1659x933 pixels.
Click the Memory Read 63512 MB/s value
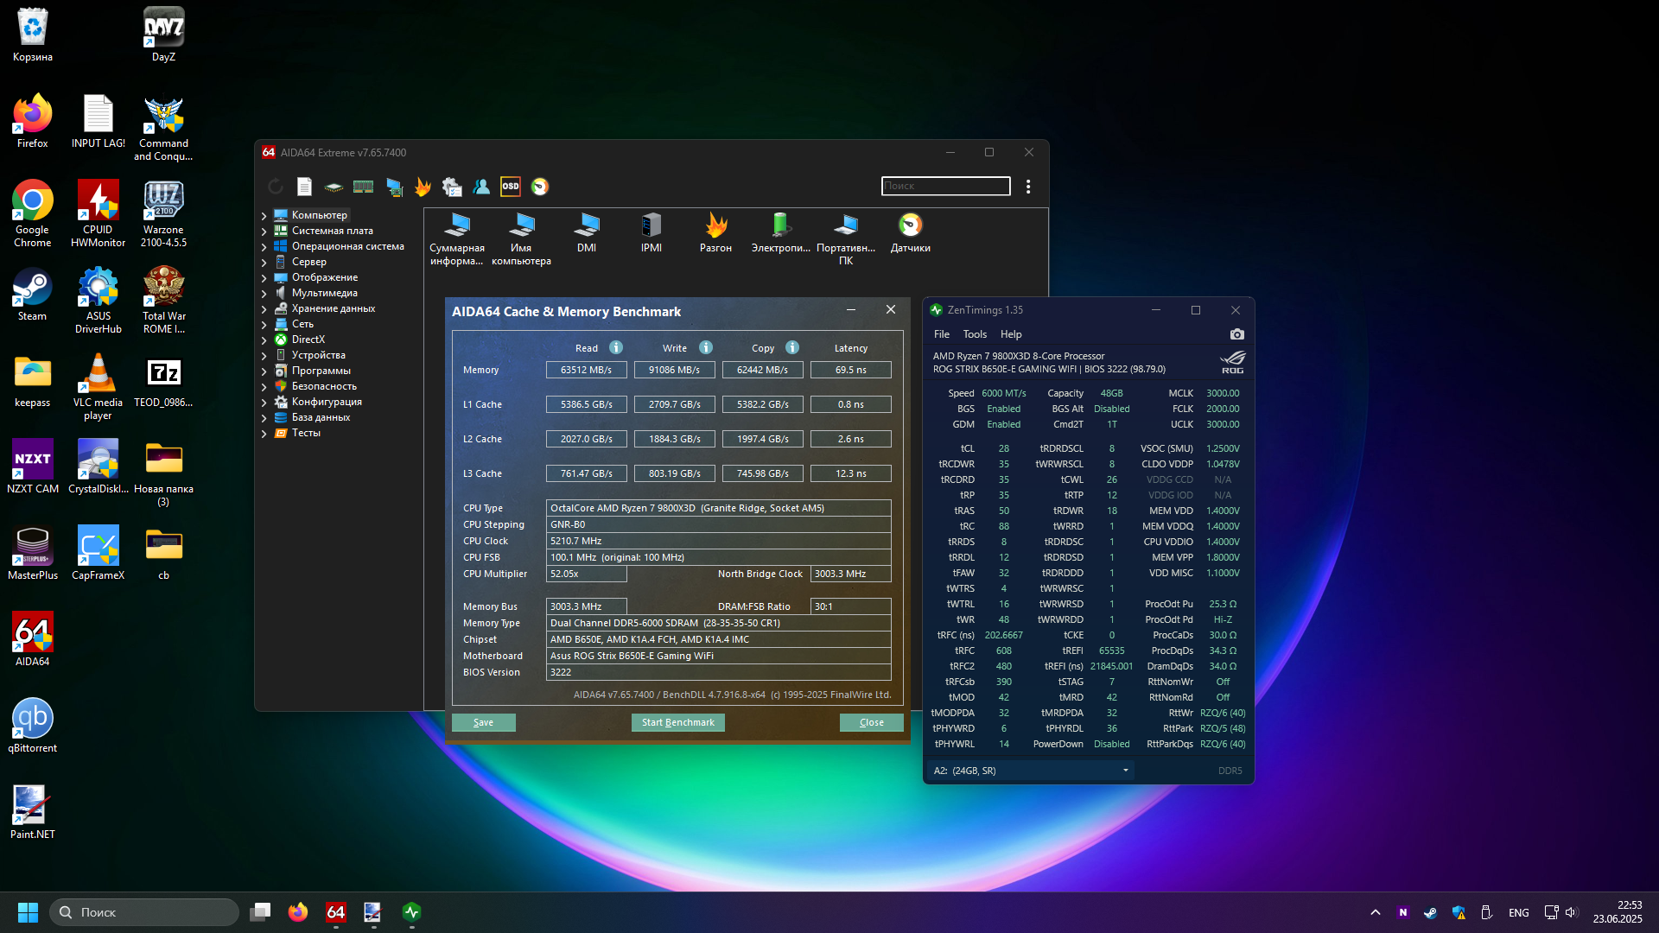[587, 370]
